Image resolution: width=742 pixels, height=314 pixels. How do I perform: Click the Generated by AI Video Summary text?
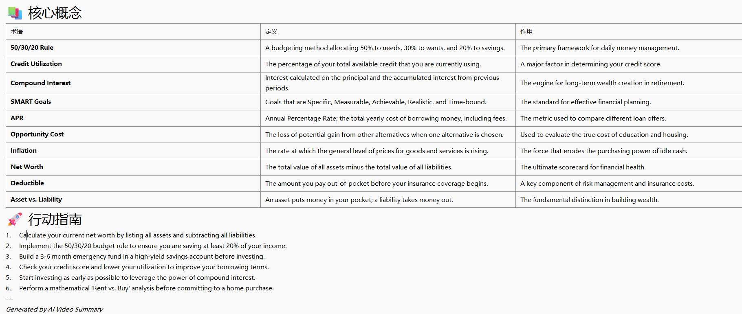(x=54, y=310)
